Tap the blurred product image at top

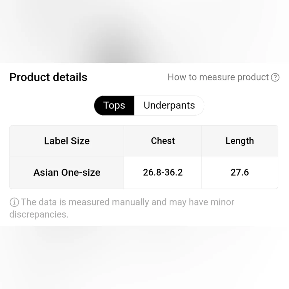pyautogui.click(x=144, y=31)
